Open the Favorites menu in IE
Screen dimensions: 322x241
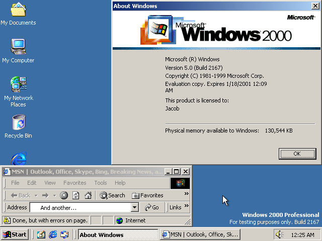point(75,183)
